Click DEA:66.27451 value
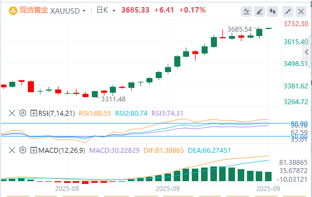Screen dimensions: 312x197 coord(209,150)
